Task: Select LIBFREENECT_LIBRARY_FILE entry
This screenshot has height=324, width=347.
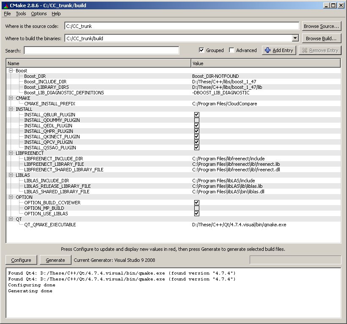Action: click(54, 164)
